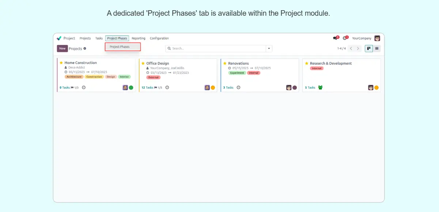Toggle the favorite star on Renovations

225,63
